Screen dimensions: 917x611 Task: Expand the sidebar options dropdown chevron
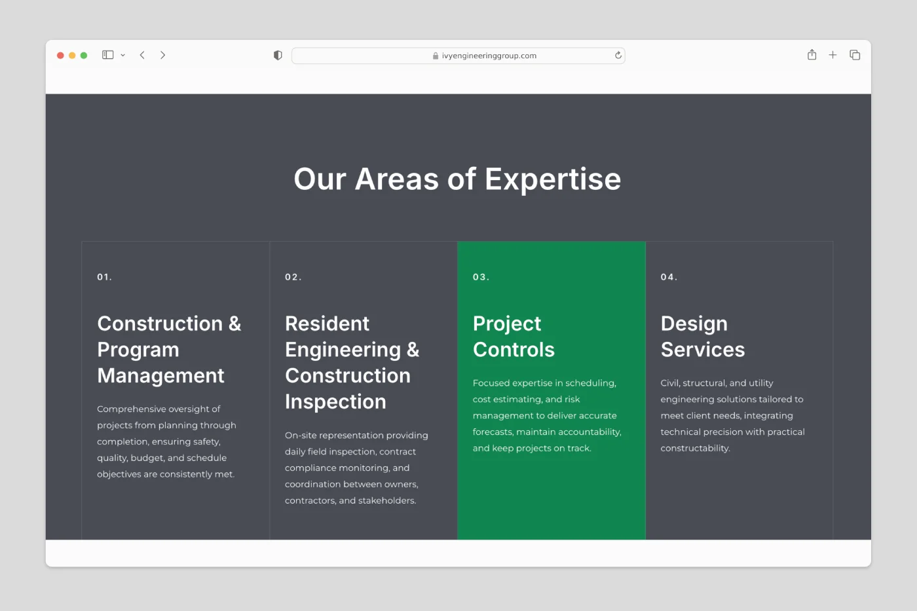tap(122, 56)
